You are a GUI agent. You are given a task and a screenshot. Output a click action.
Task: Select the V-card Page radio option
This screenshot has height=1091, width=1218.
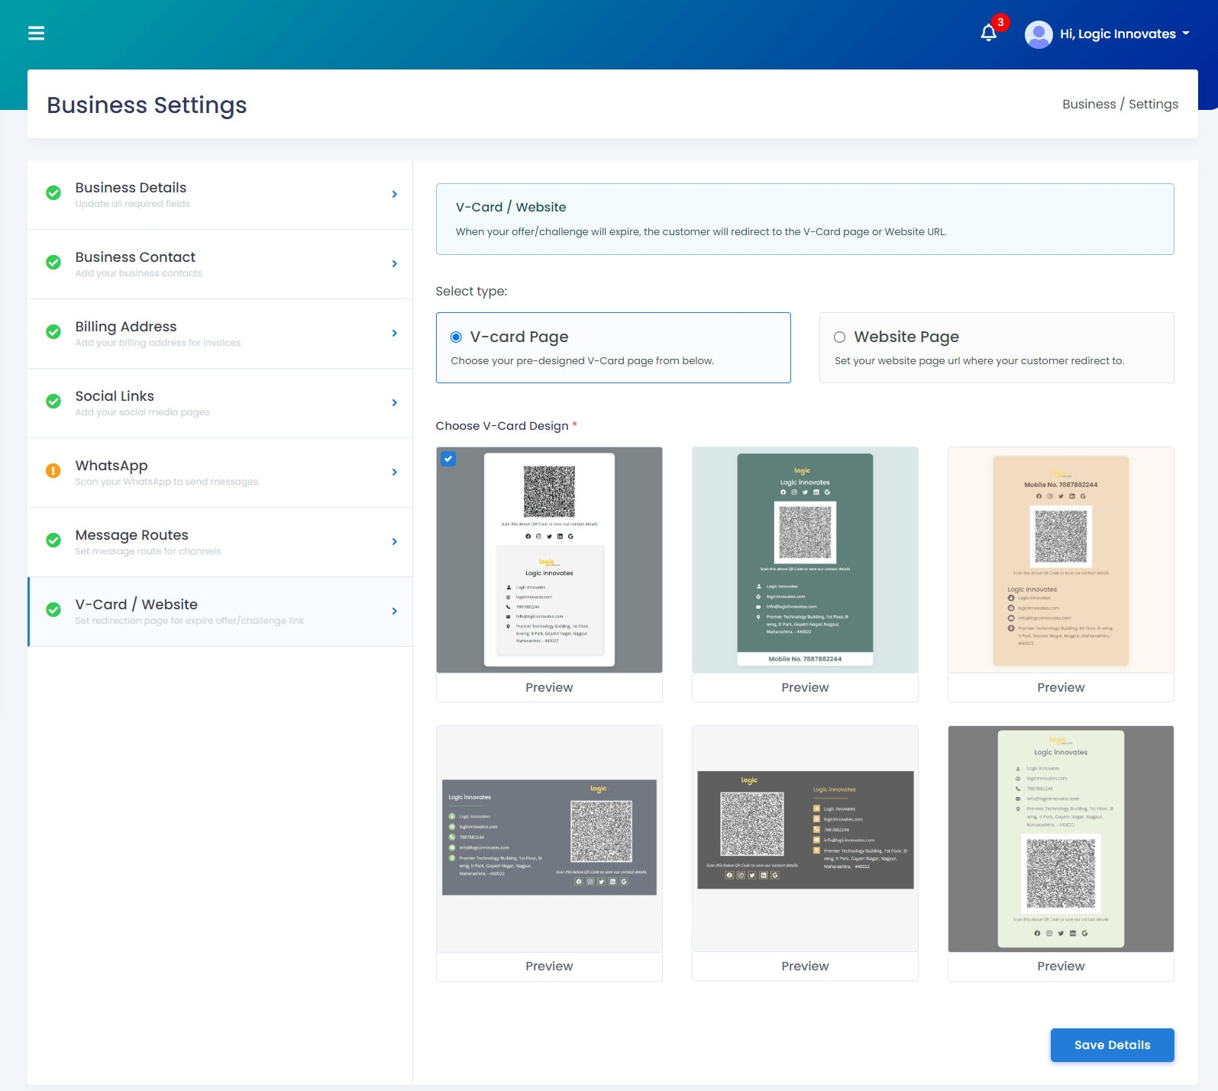456,337
